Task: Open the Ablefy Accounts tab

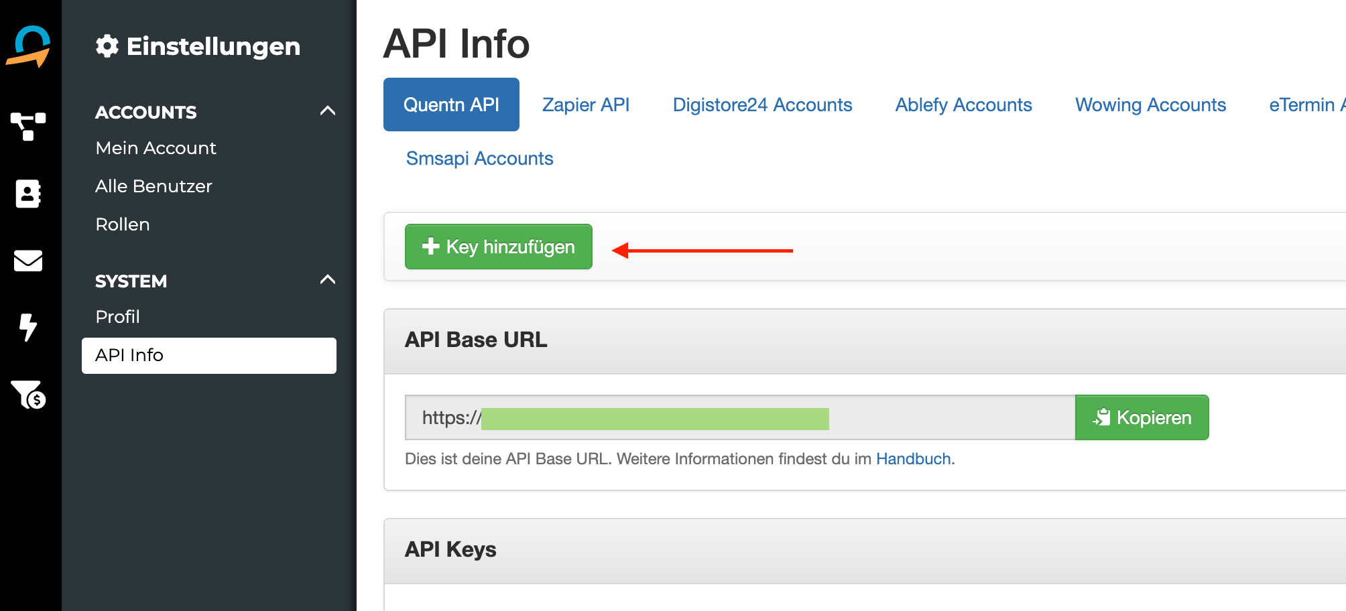Action: [963, 105]
